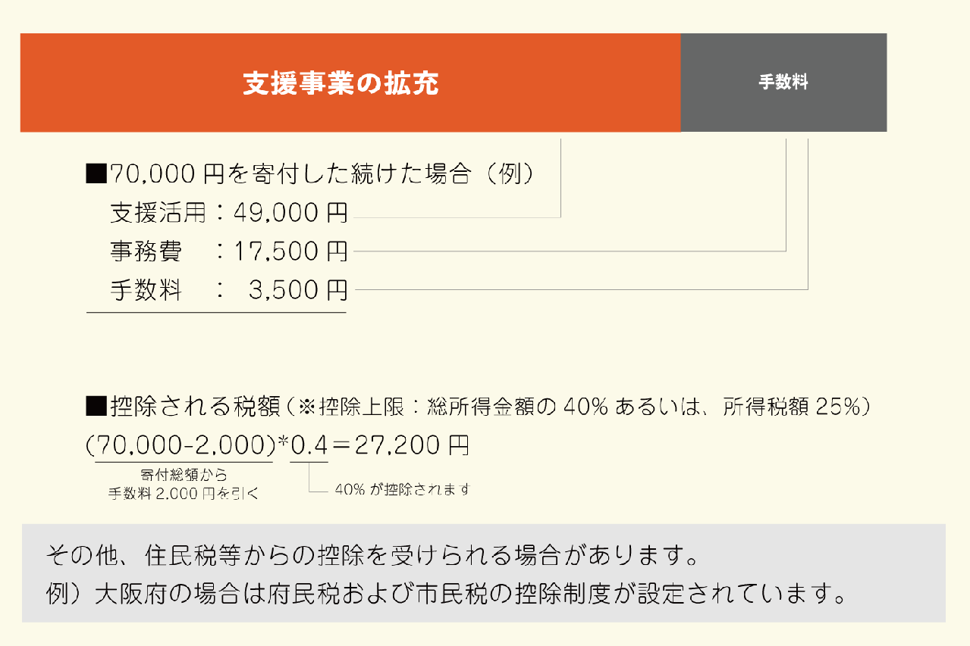Image resolution: width=970 pixels, height=646 pixels.
Task: Click the 手数料: 3,500円 line
Action: (x=229, y=290)
